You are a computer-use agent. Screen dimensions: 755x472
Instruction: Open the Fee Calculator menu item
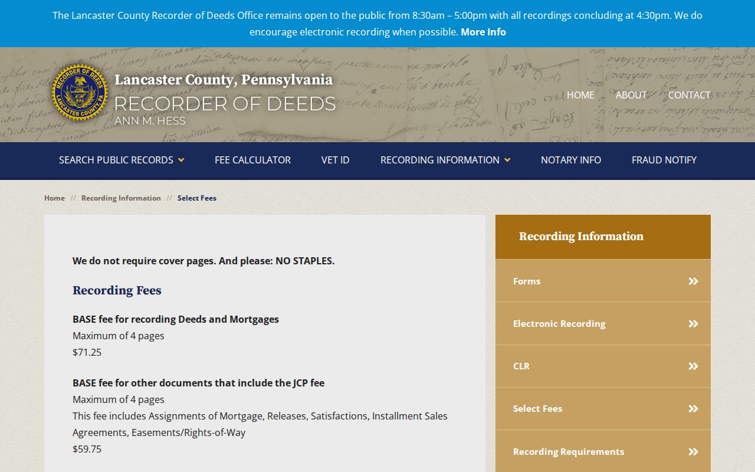[252, 160]
